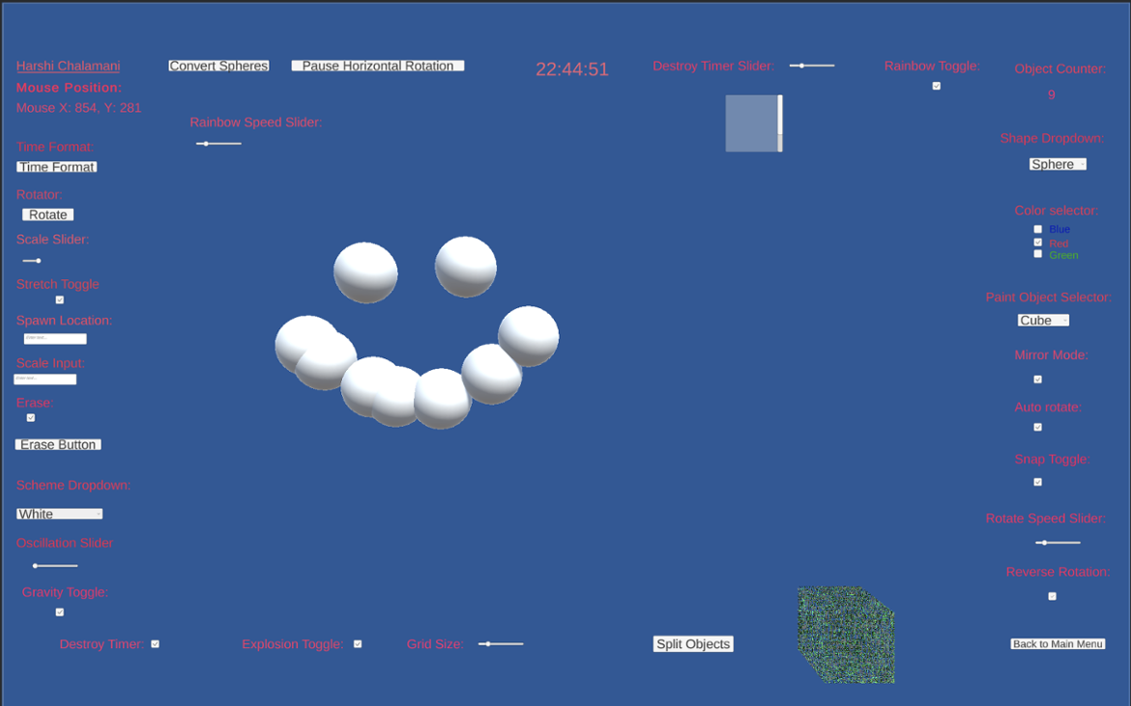Toggle the Reverse Rotation checkbox
The height and width of the screenshot is (706, 1131).
coord(1052,596)
